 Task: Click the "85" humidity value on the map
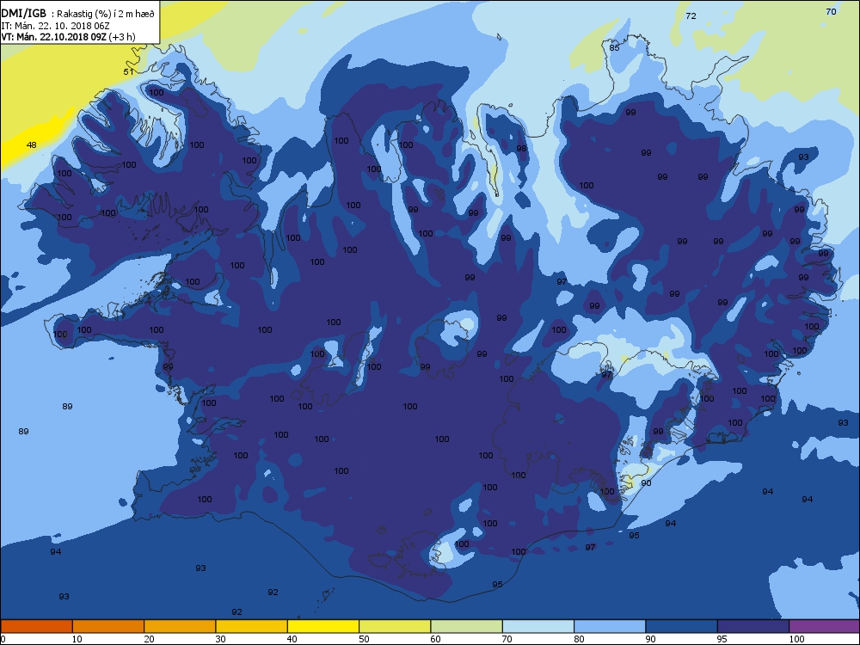pos(614,47)
